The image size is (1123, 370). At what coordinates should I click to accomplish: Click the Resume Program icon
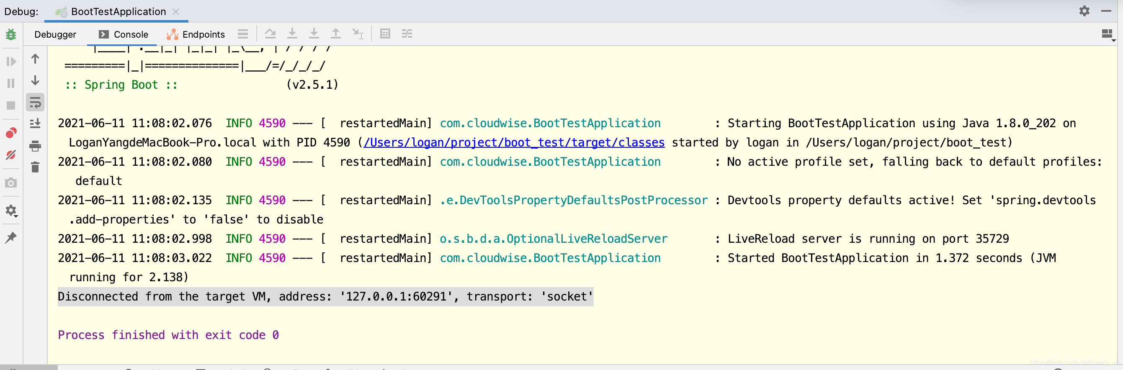click(x=11, y=62)
